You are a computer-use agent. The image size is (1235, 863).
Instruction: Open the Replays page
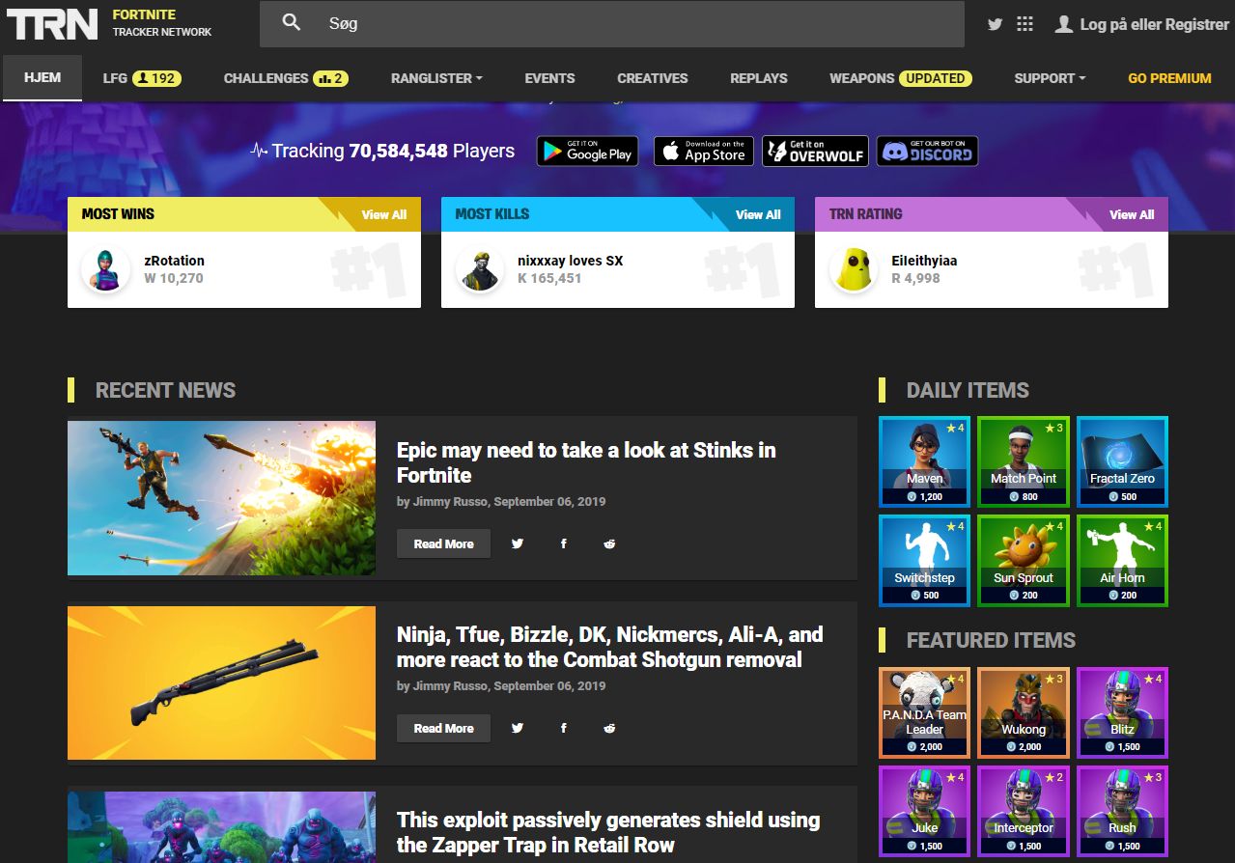click(x=759, y=78)
